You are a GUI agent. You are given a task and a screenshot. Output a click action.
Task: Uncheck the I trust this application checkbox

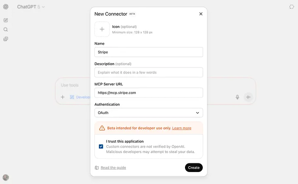(x=101, y=146)
